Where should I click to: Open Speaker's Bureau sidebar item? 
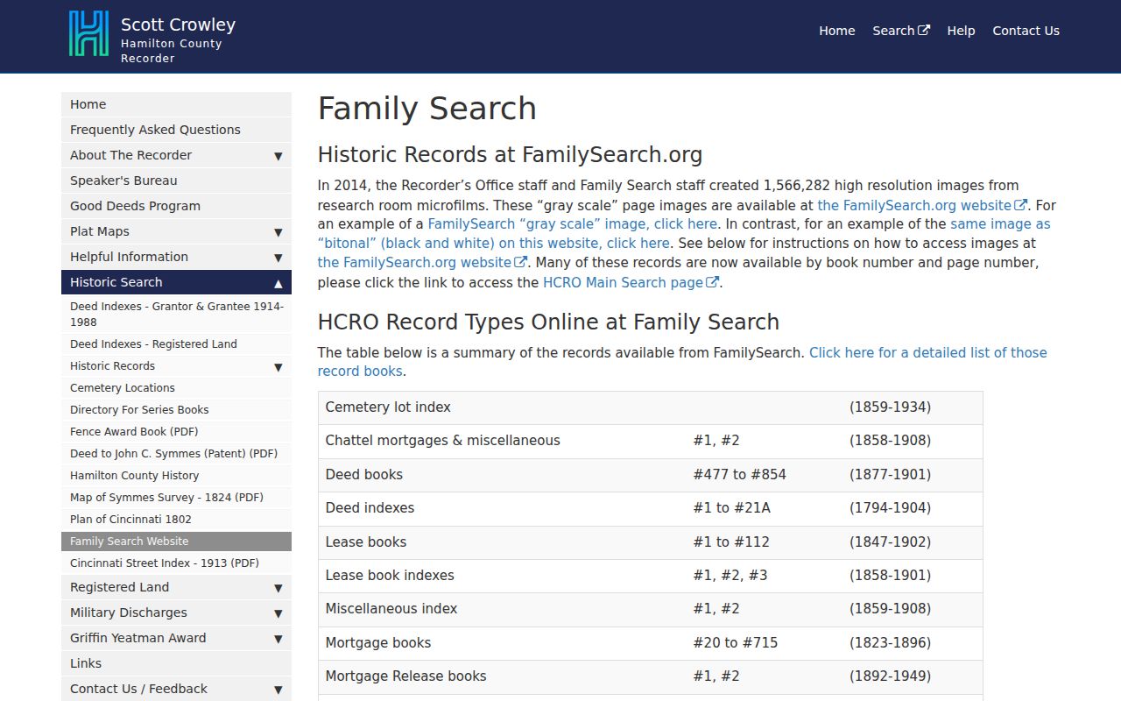pos(176,181)
